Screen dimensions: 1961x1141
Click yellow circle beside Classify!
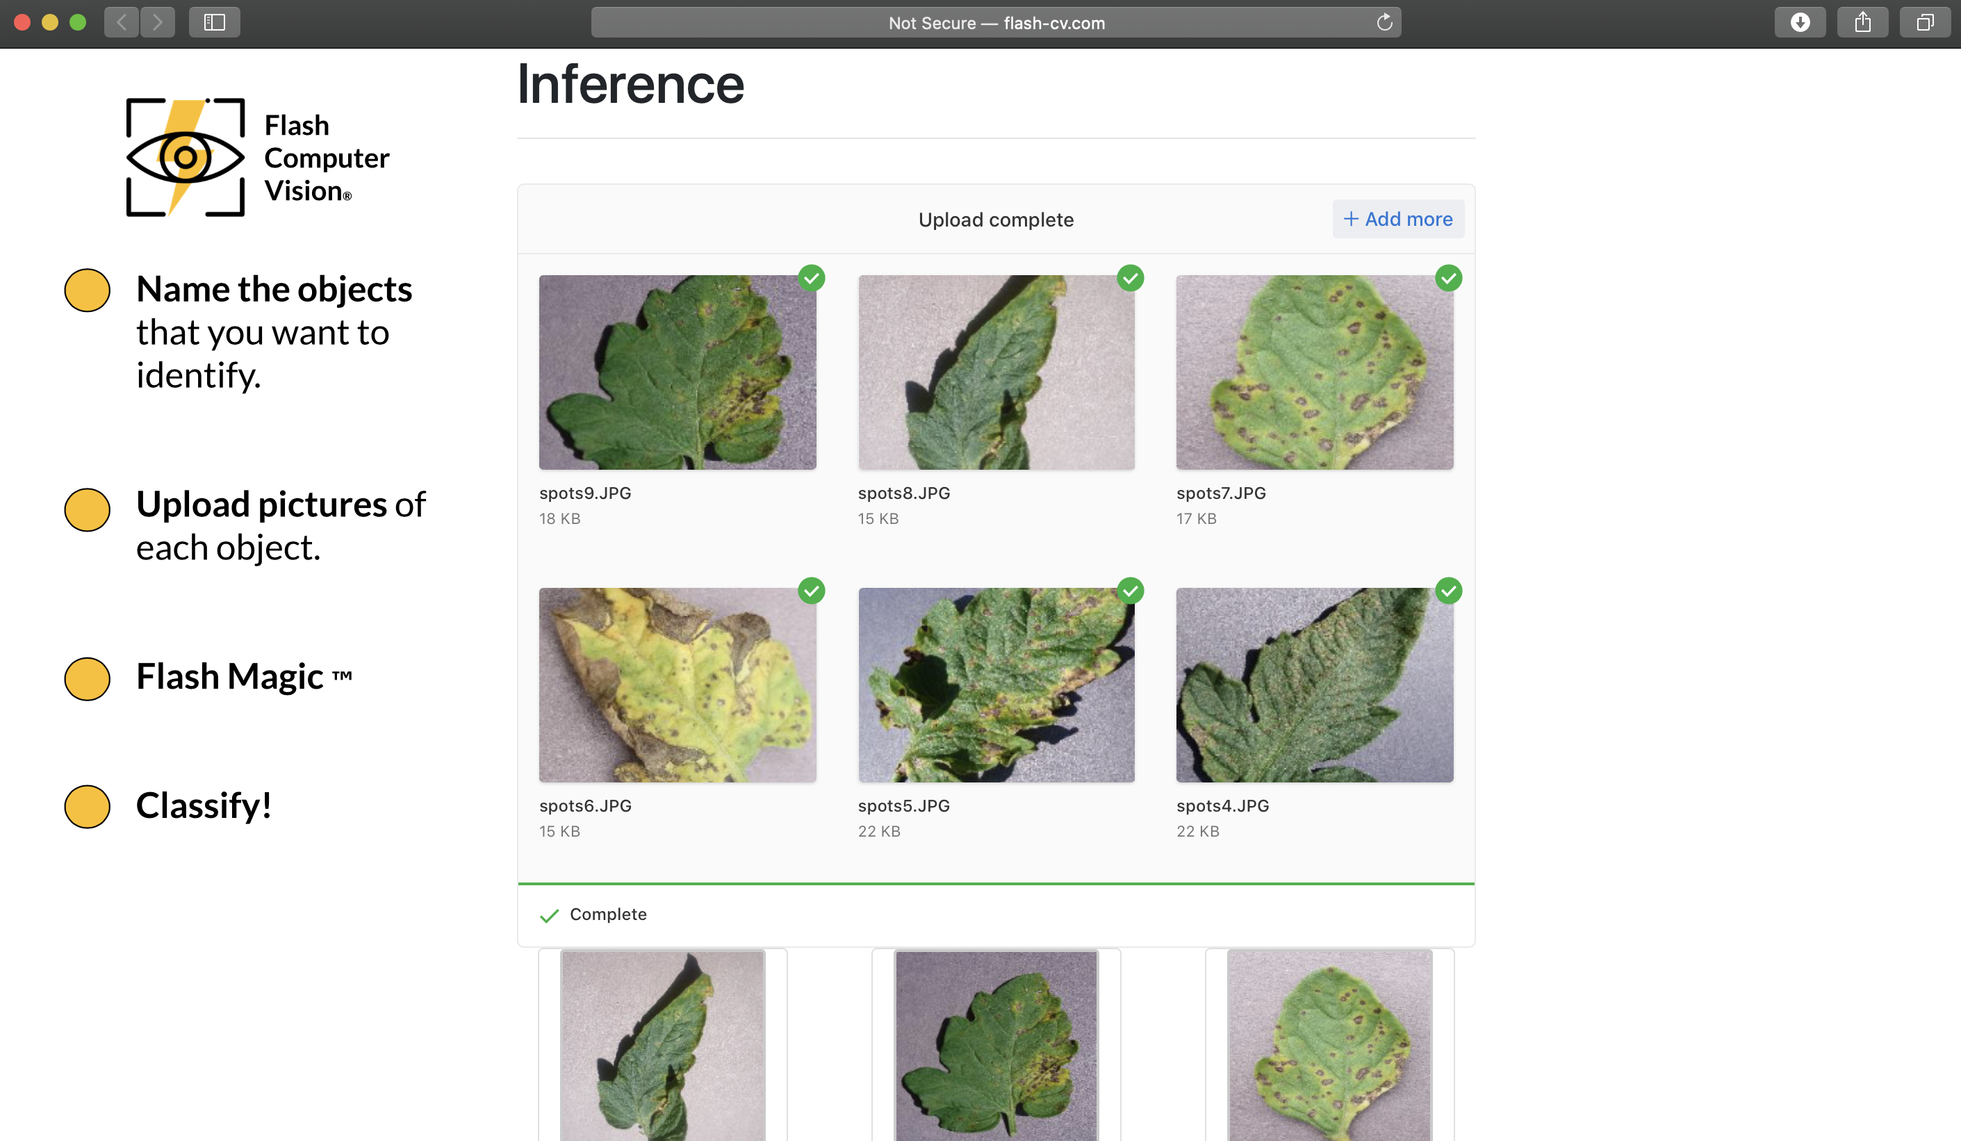(x=87, y=806)
